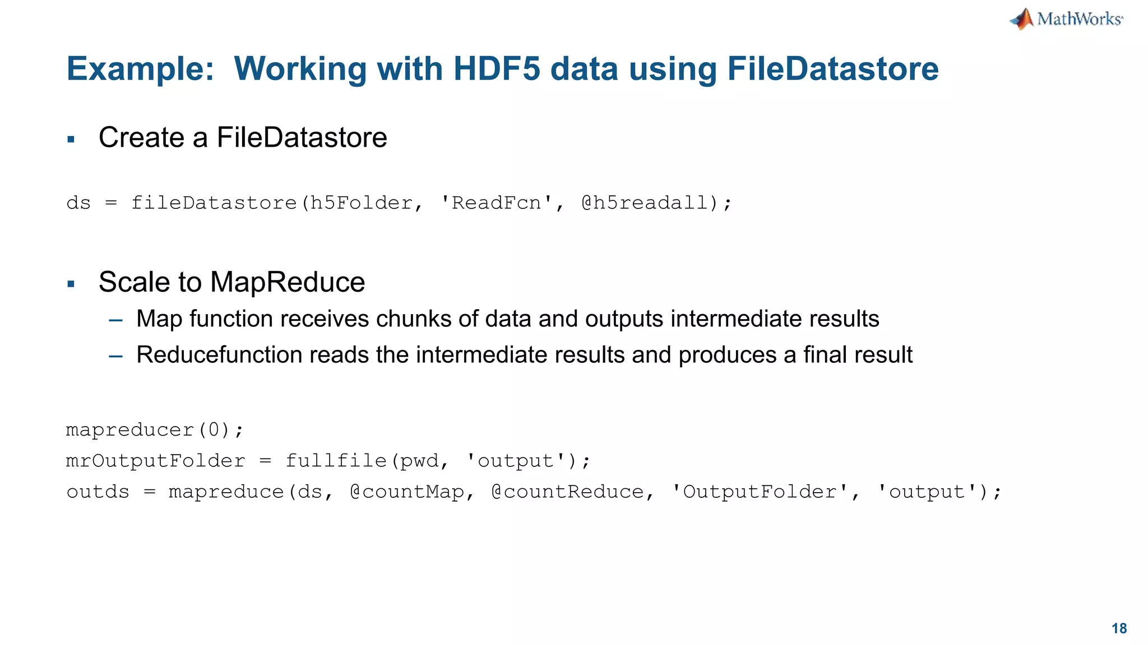Screen dimensions: 1148x645
Task: Click the bullet square beside Create a FileDatastore
Action: [x=71, y=139]
